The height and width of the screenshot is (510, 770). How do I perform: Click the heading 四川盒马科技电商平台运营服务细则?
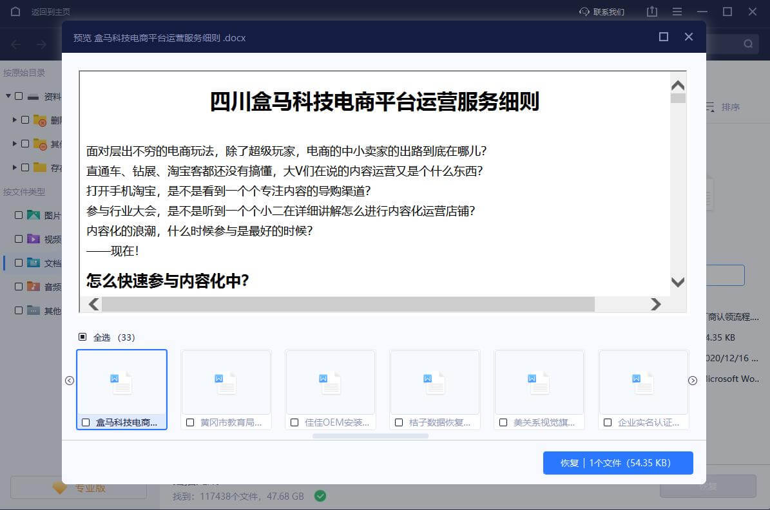374,102
